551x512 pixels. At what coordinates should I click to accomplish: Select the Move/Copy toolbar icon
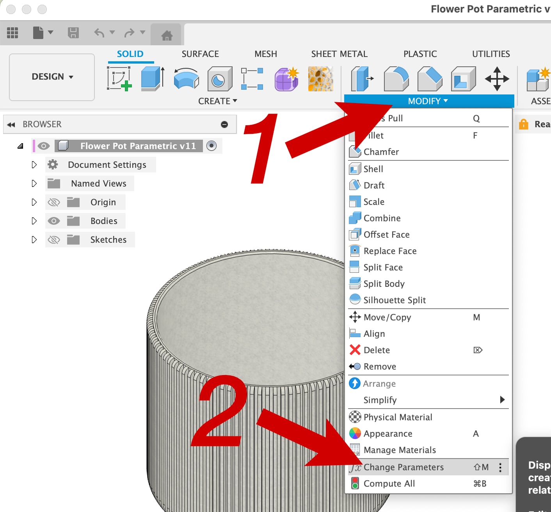click(497, 78)
